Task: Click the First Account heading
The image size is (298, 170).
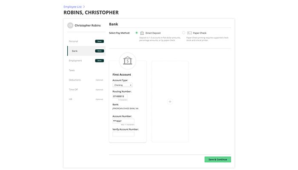Action: click(122, 74)
